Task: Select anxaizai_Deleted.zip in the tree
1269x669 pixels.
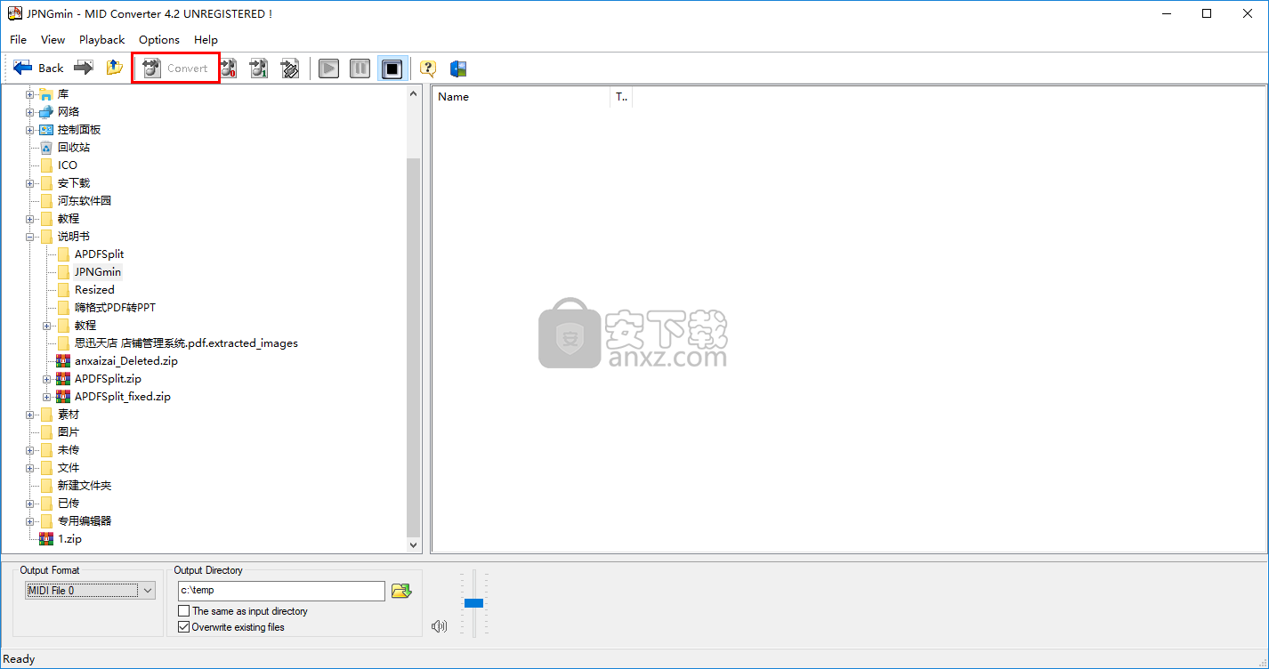Action: coord(125,361)
